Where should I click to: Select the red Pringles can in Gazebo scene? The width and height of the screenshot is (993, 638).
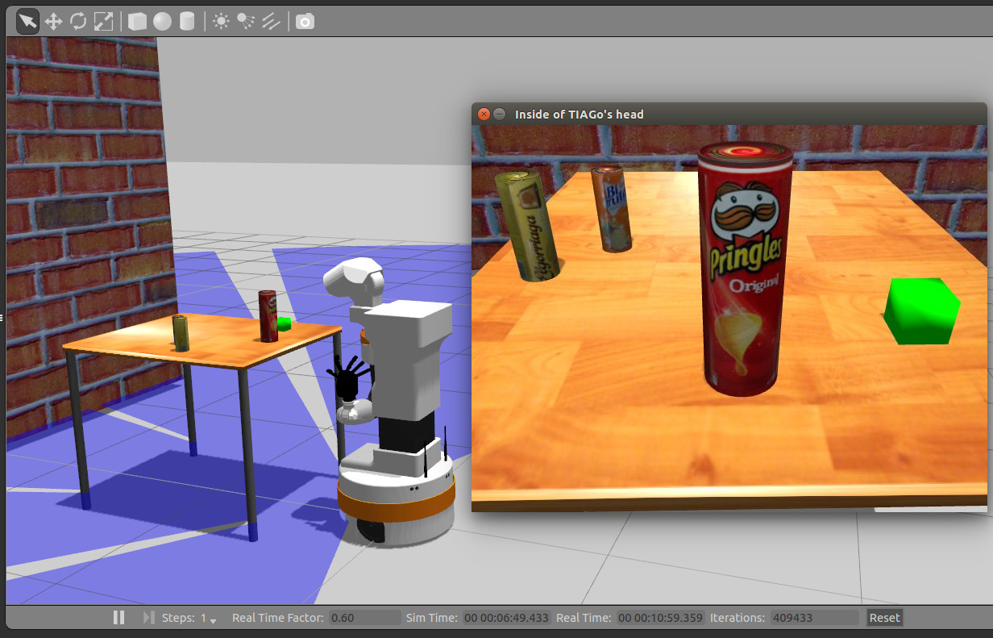coord(268,315)
